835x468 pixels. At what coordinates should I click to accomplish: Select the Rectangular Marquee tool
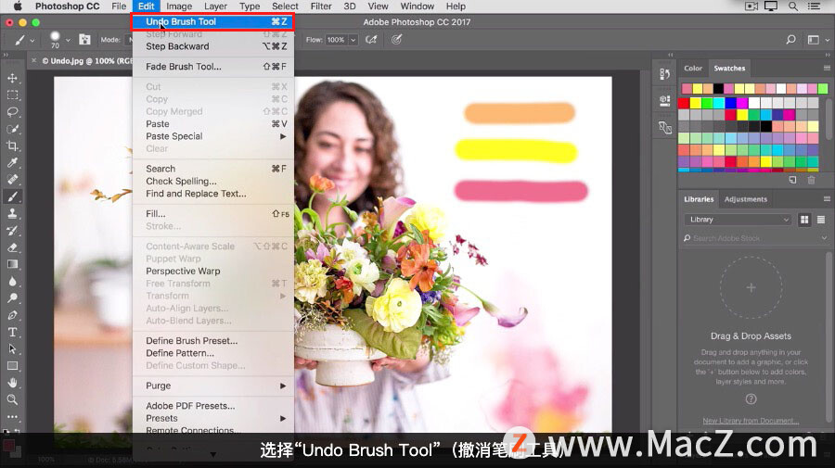pyautogui.click(x=12, y=95)
